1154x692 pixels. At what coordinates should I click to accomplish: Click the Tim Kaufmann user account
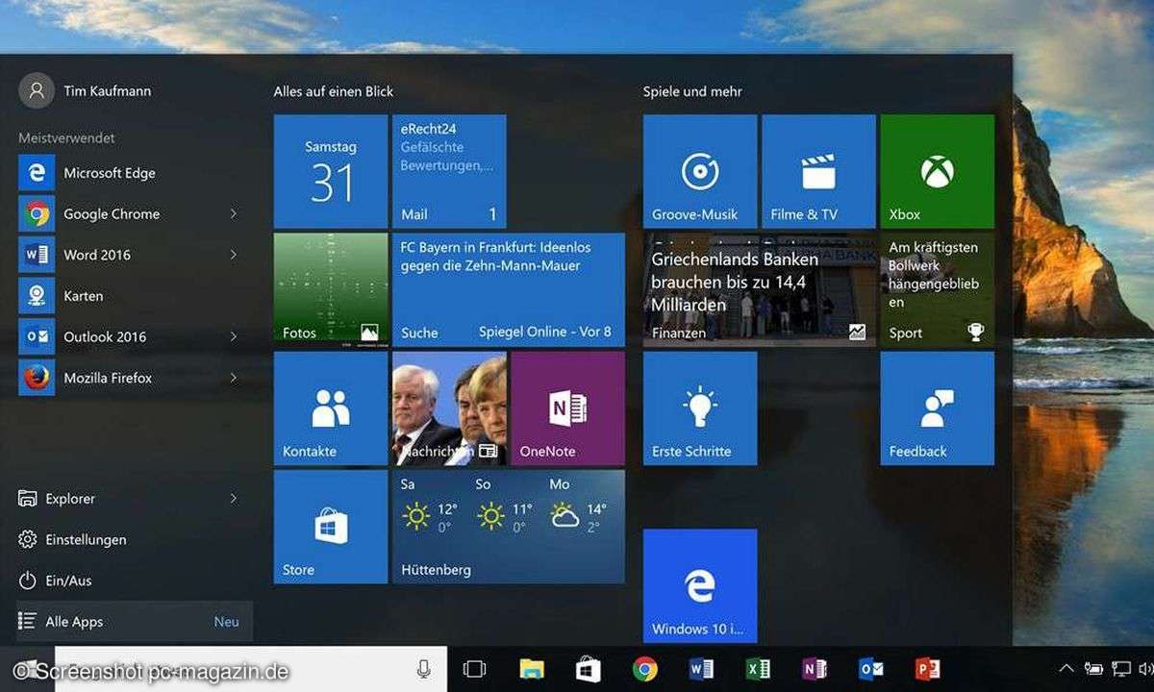click(87, 90)
